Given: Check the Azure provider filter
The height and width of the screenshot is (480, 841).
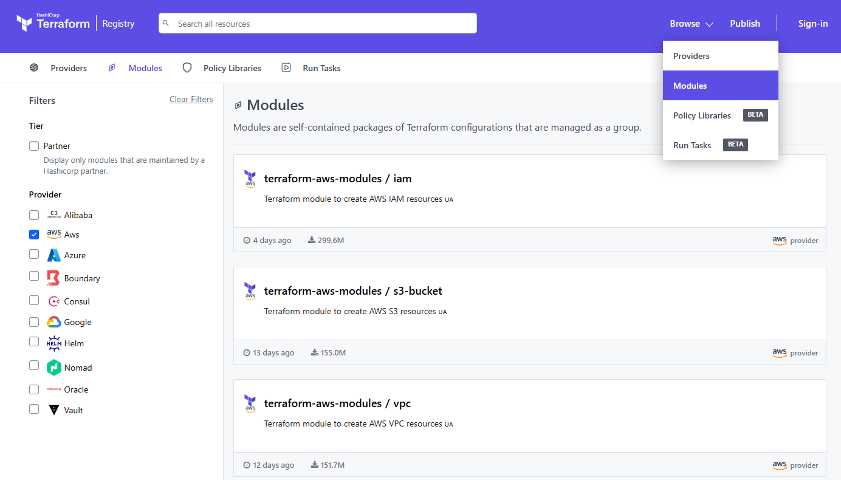Looking at the screenshot, I should (34, 254).
